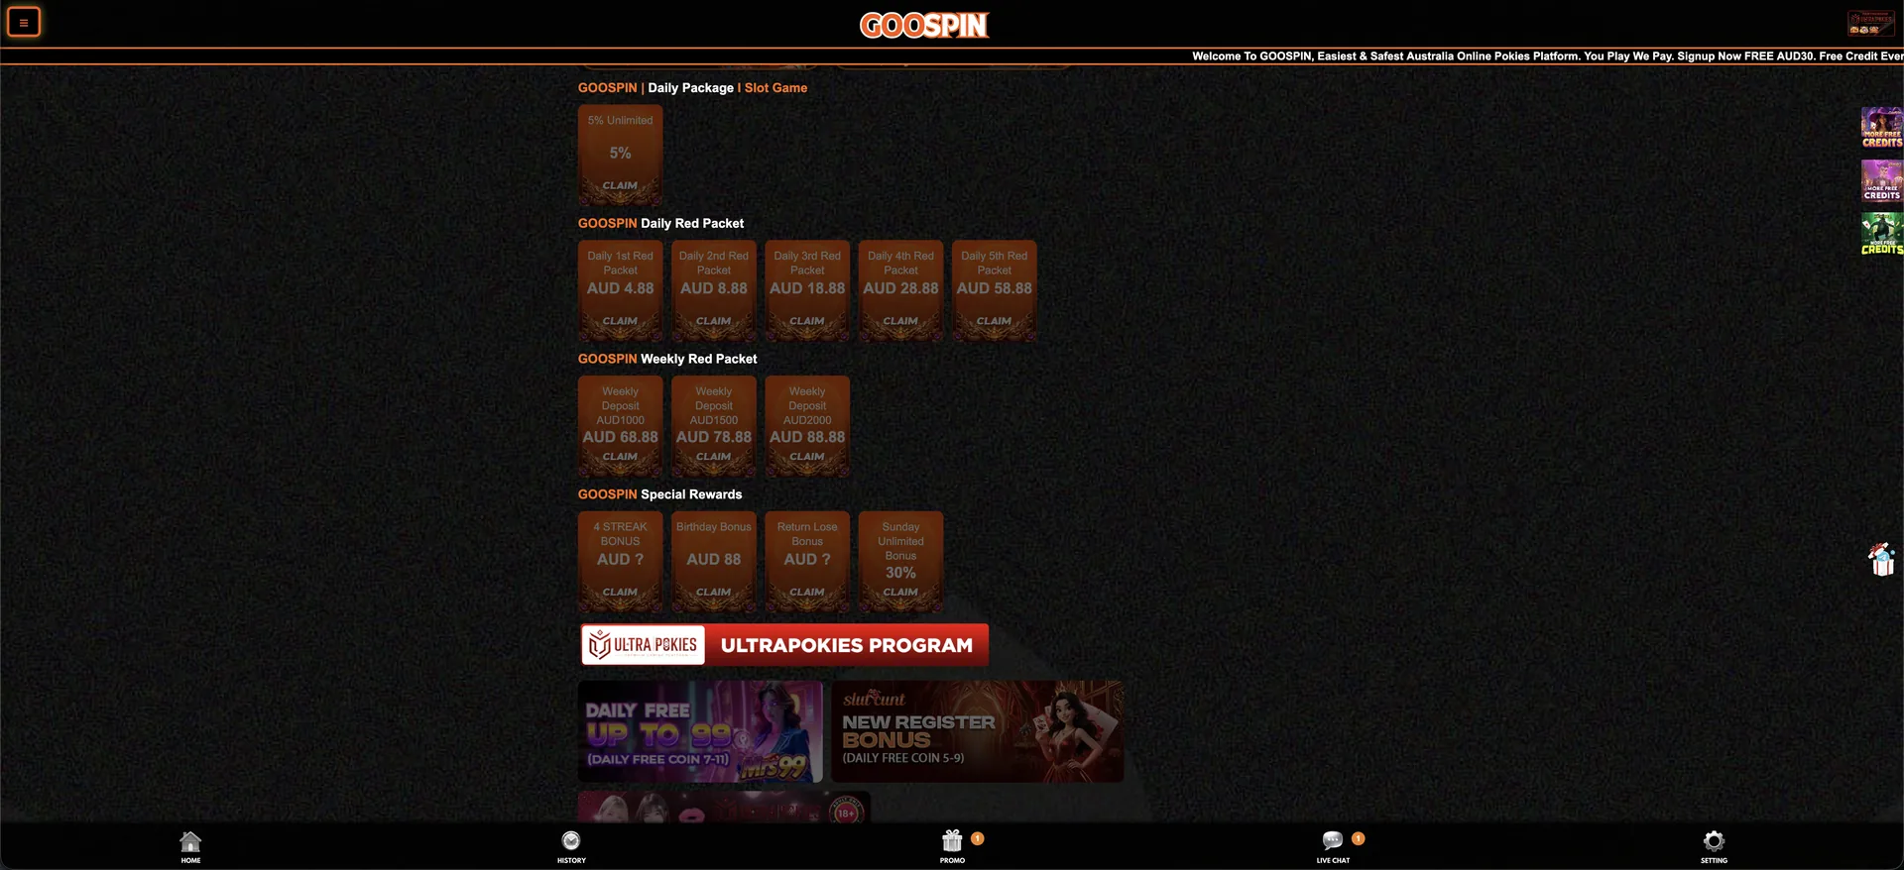Claim Daily 4th Red Packet AUD 28.88
This screenshot has width=1904, height=870.
coord(900,321)
